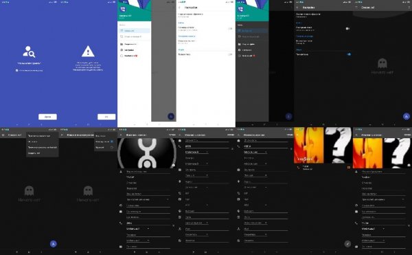This screenshot has height=255, width=412.
Task: Tap the white OK button on the warning screen
Action: tap(106, 116)
